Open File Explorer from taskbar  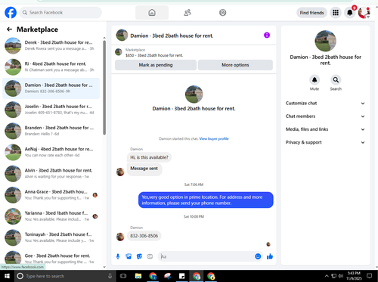(x=138, y=276)
